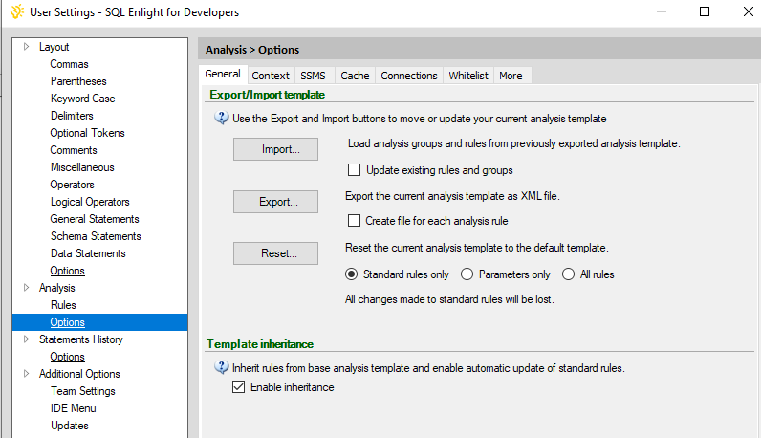761x438 pixels.
Task: Select IDE Menu in the tree
Action: pyautogui.click(x=74, y=408)
